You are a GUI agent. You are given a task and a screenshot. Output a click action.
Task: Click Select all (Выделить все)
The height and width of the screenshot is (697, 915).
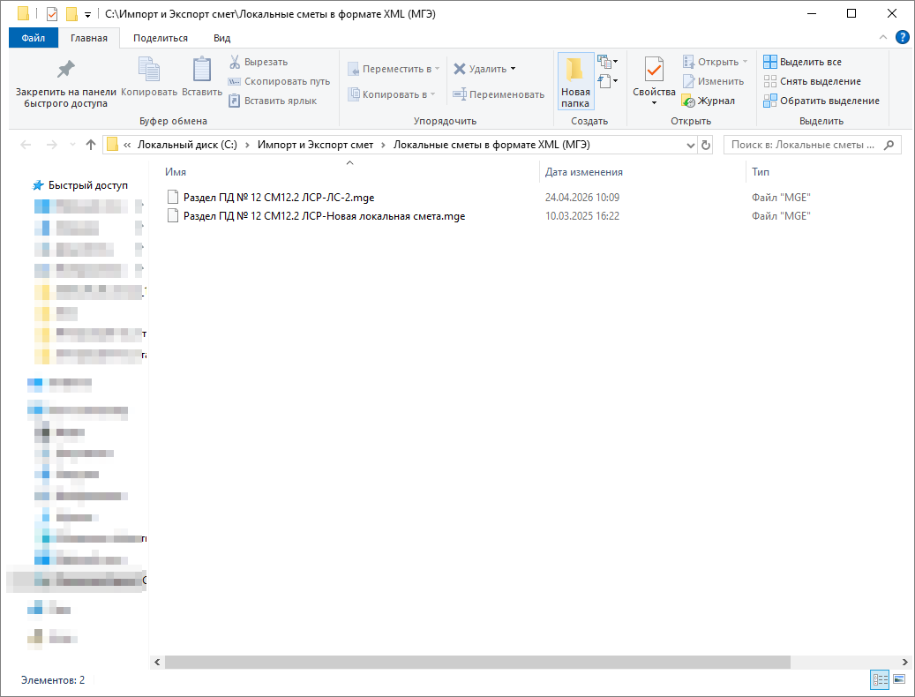[x=802, y=62]
